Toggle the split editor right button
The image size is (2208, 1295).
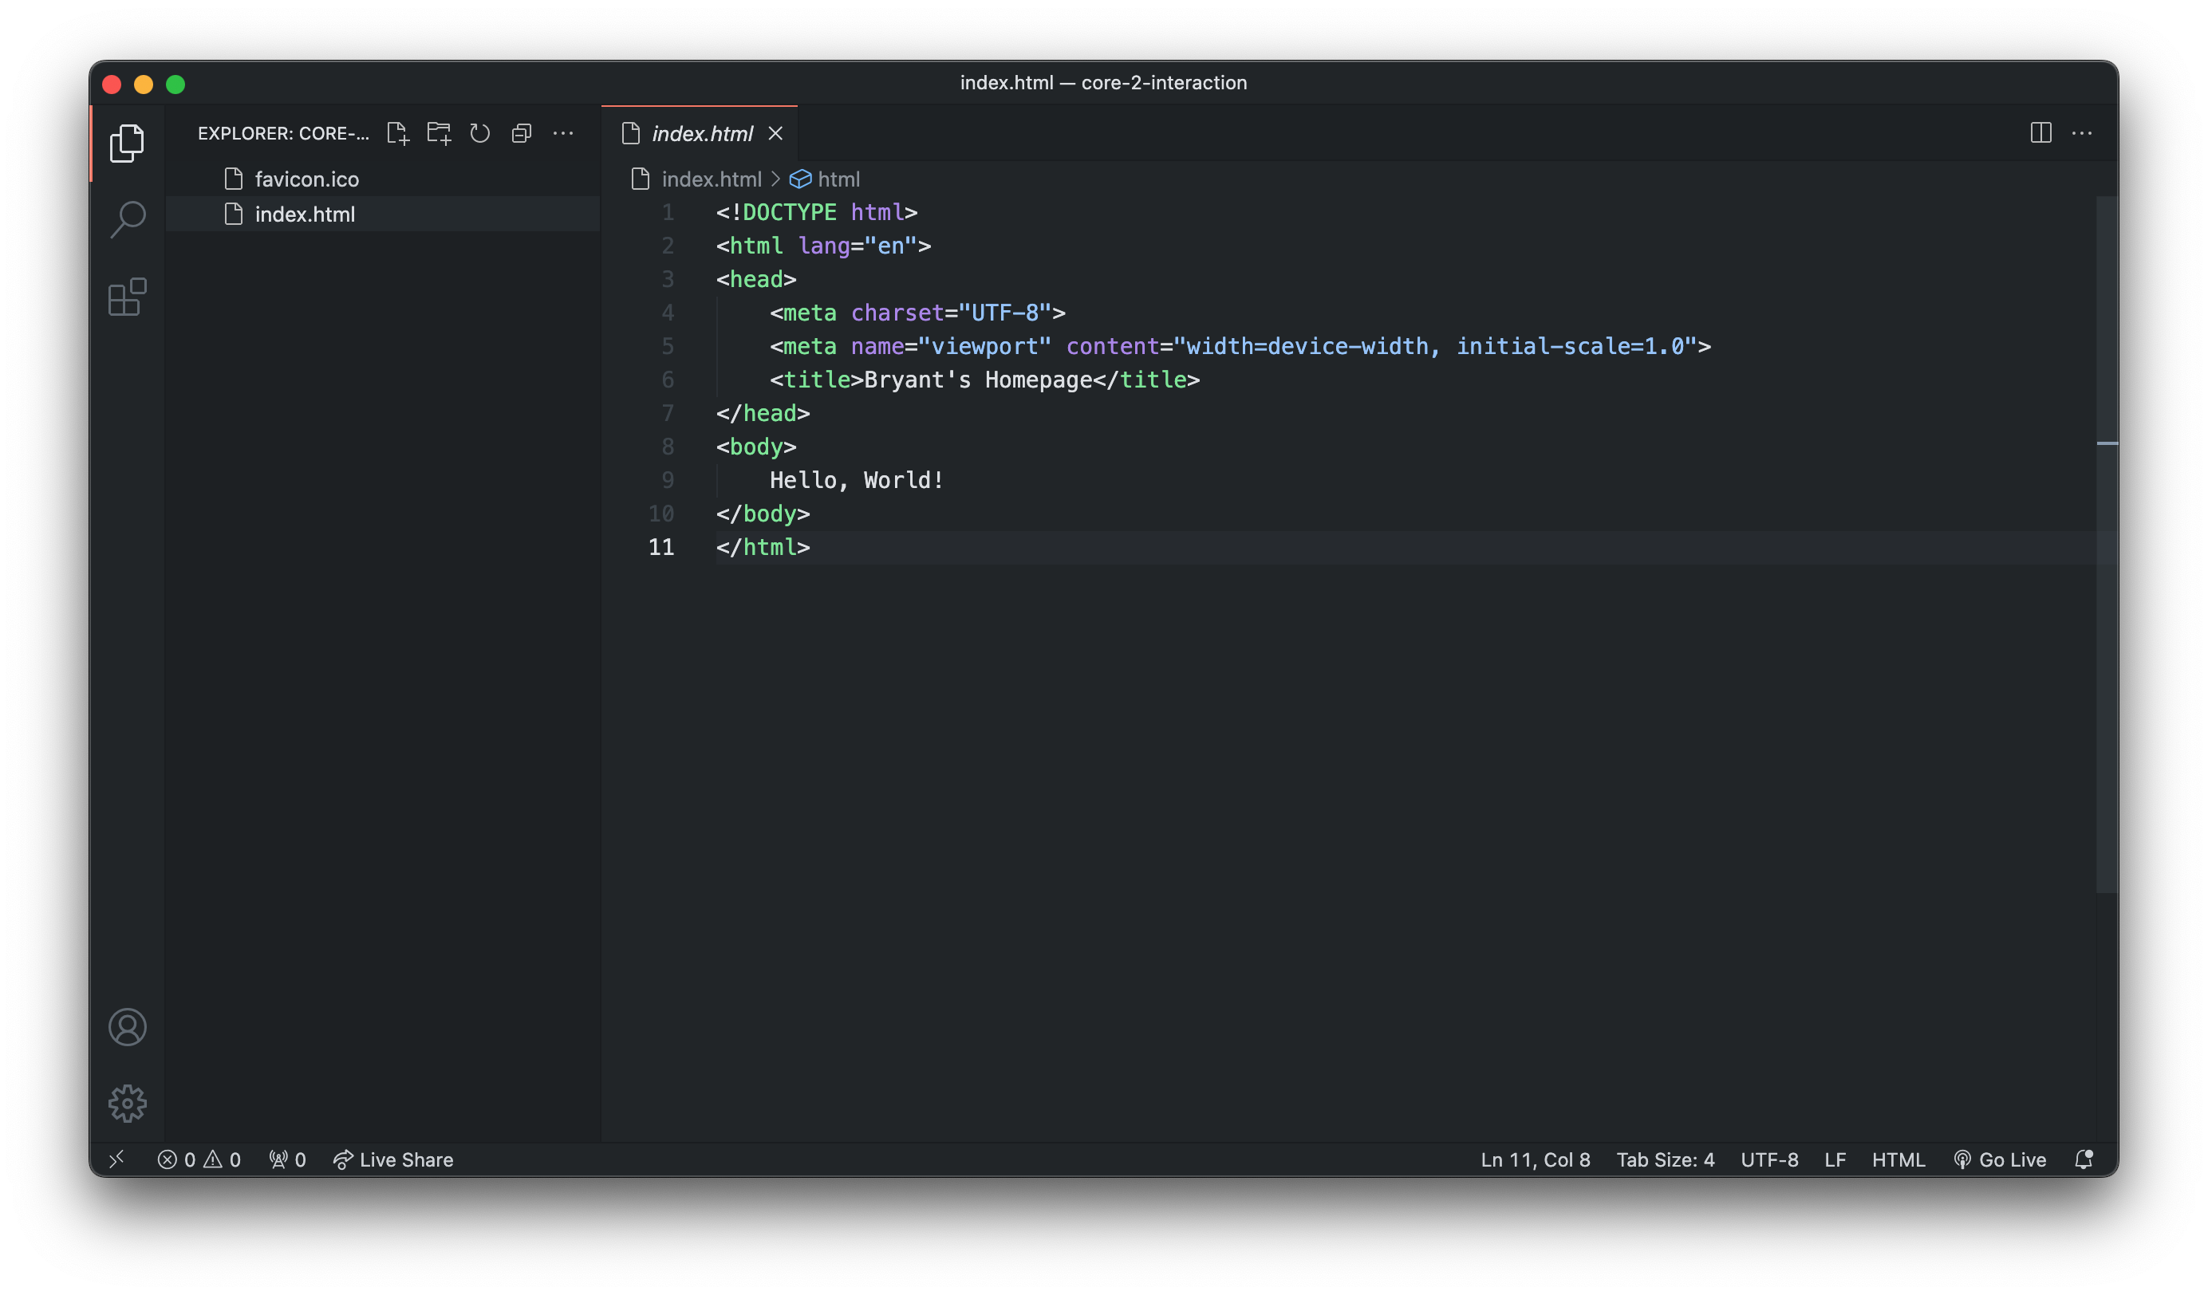tap(2040, 133)
